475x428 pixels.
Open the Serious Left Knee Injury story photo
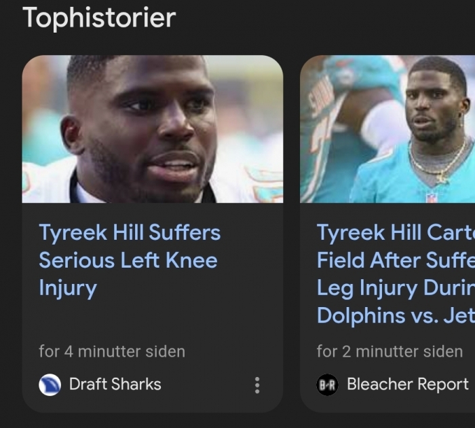pos(153,129)
